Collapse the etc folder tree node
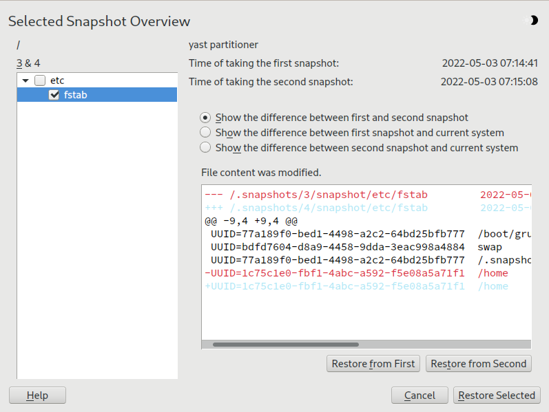This screenshot has width=549, height=412. click(25, 80)
